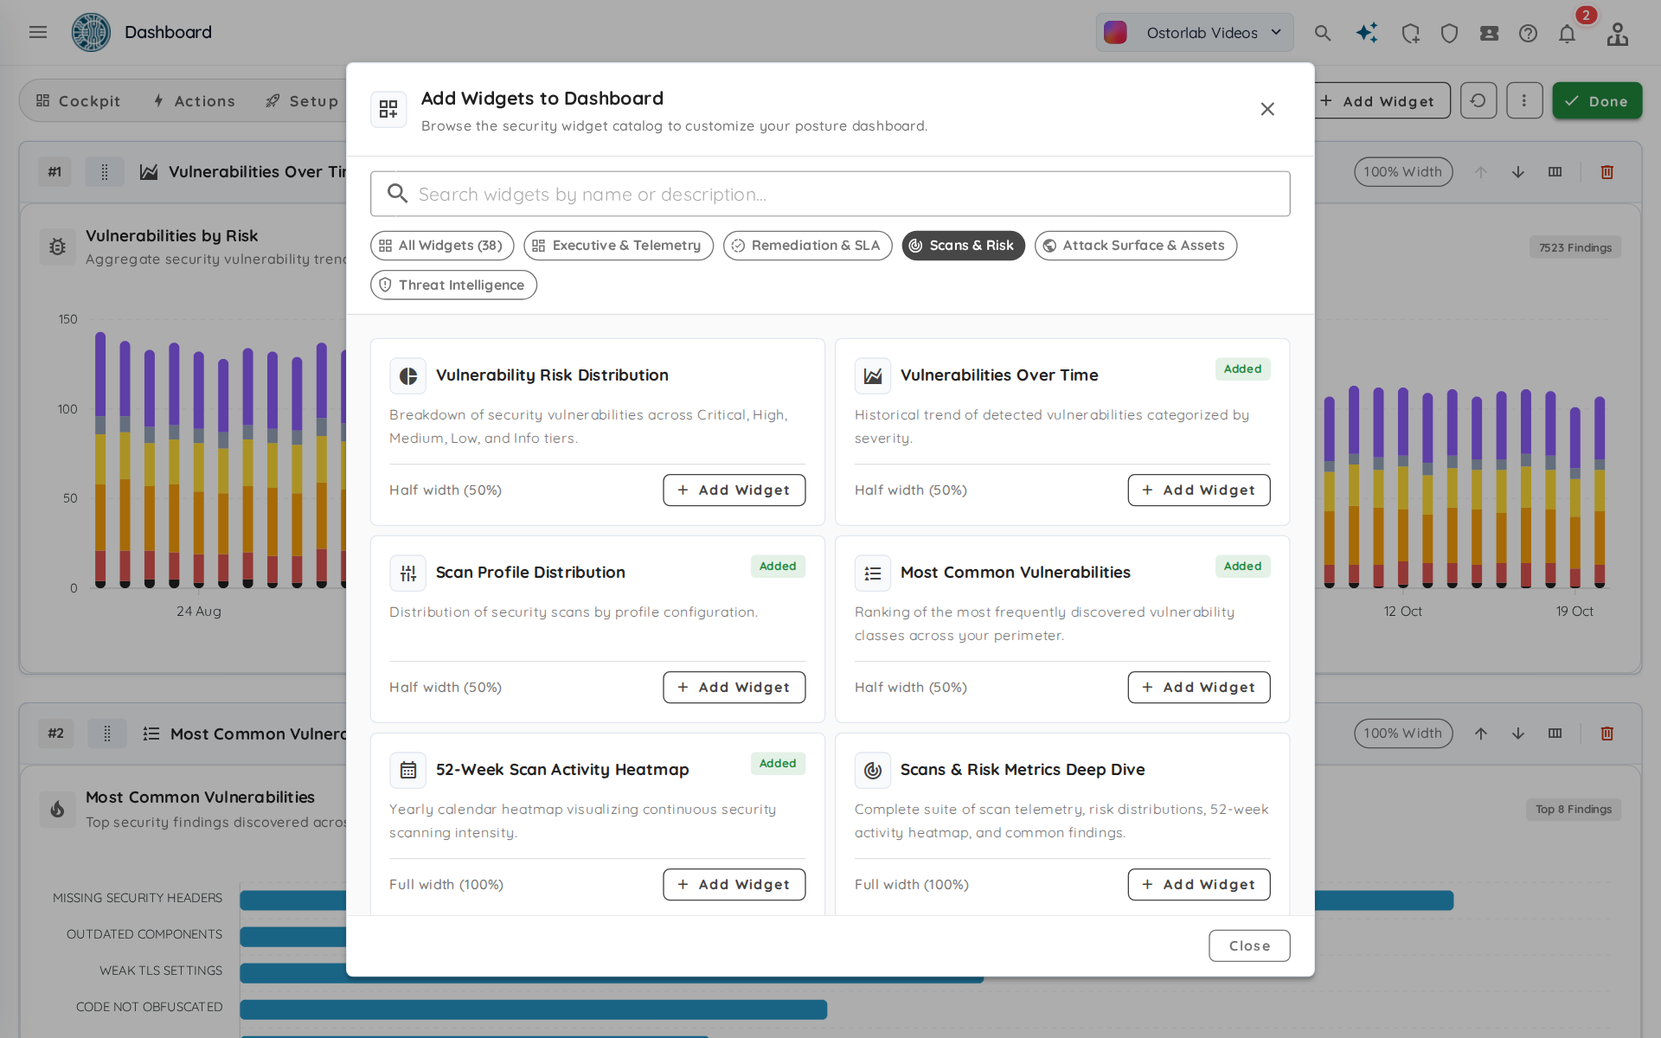Click the Close button in dialog footer
This screenshot has width=1661, height=1038.
1249,946
